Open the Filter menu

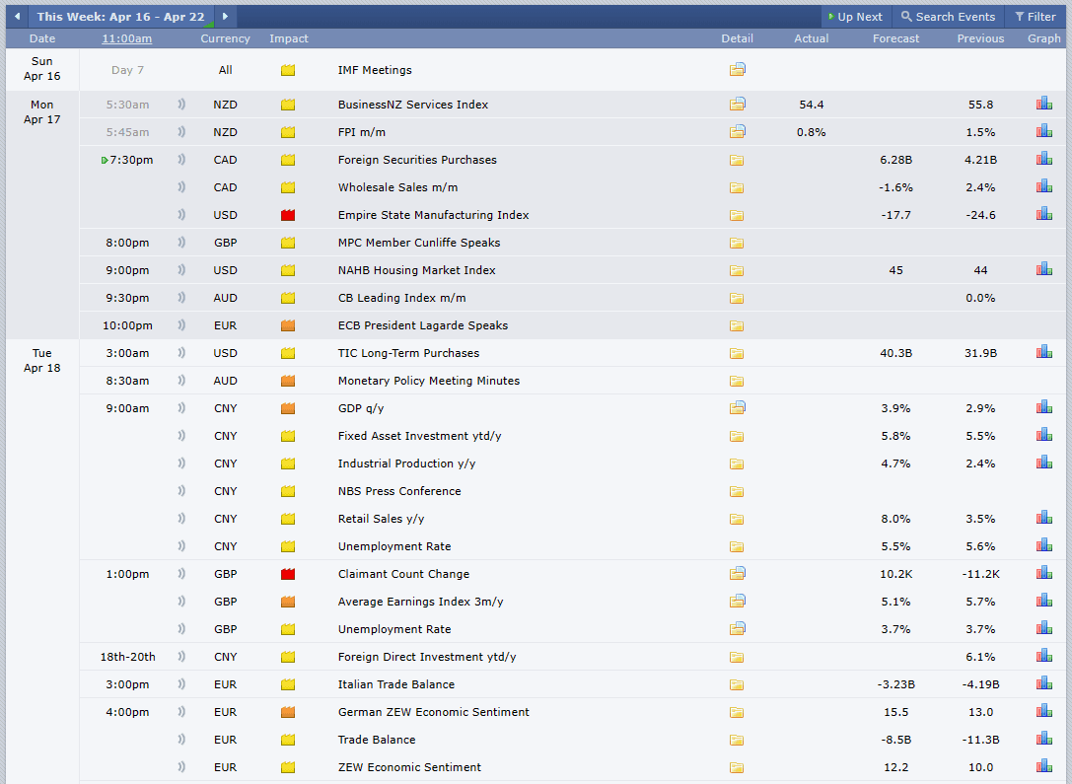coord(1036,17)
